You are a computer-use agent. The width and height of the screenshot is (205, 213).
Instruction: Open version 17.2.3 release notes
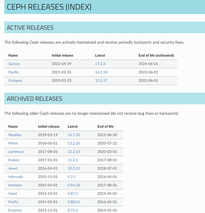[100, 64]
